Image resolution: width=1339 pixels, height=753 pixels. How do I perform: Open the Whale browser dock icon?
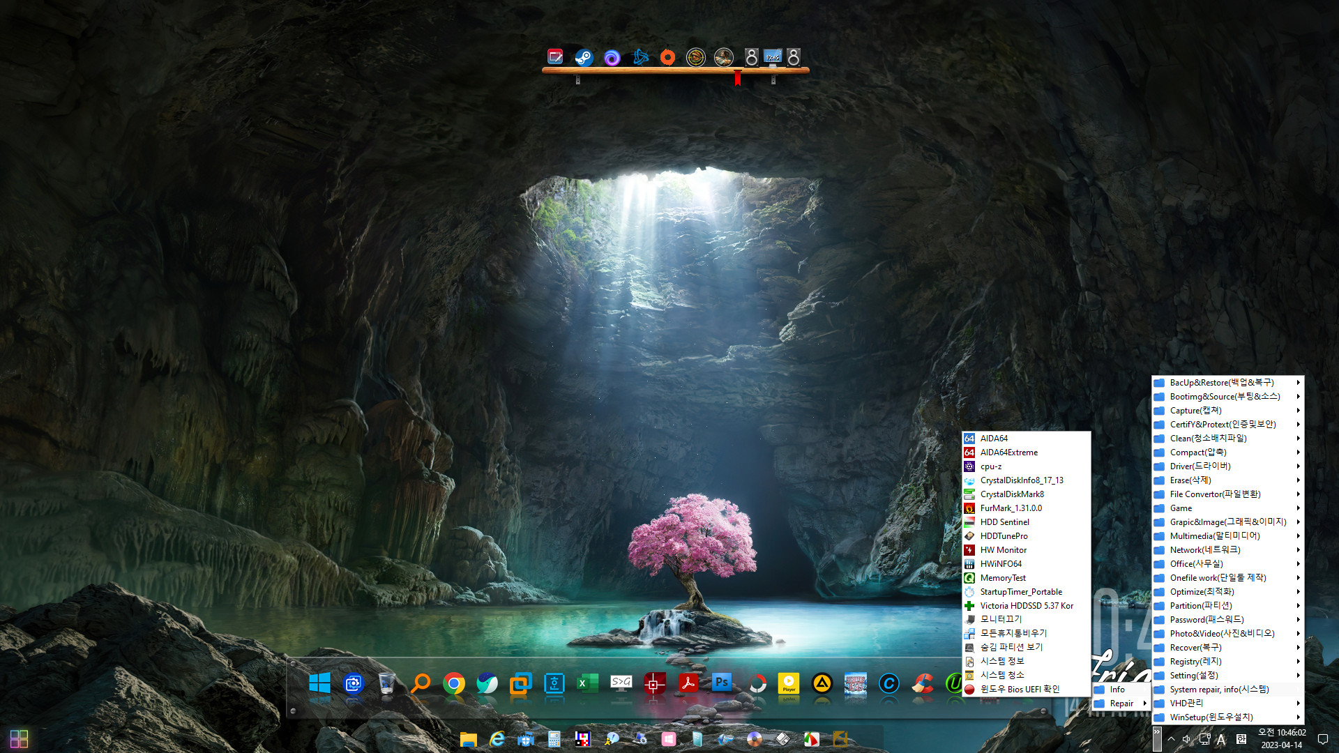tap(487, 683)
